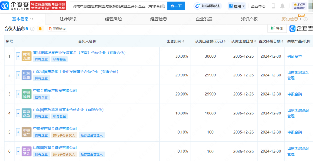The height and width of the screenshot is (161, 313).
Task: Expand row 4 山东国惠改革 partner details
Action: click(18, 113)
